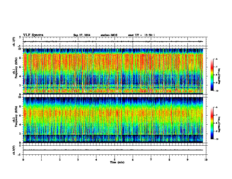The width and height of the screenshot is (232, 179).
Task: Click the "9" tick on the time axis
Action: (x=187, y=160)
